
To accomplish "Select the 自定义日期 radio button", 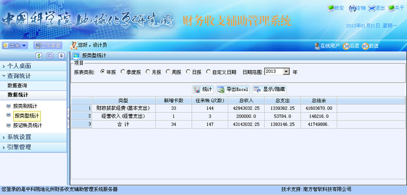I will (x=208, y=71).
